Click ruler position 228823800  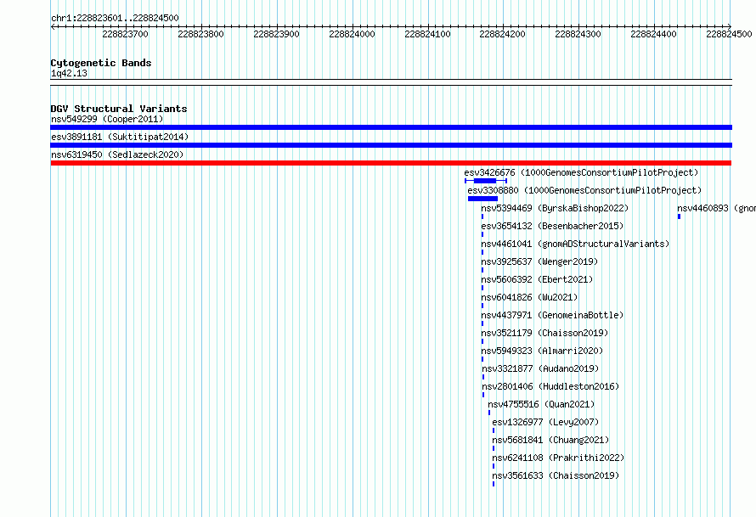coord(201,34)
